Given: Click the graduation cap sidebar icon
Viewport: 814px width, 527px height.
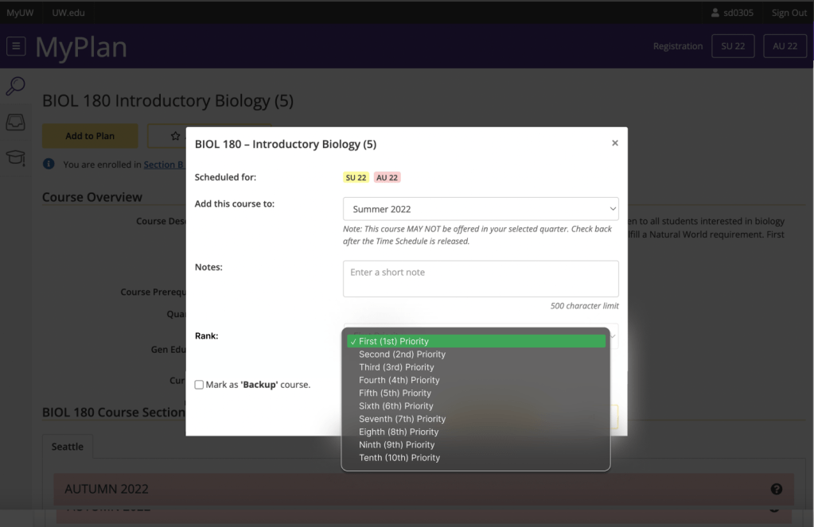Looking at the screenshot, I should tap(15, 157).
